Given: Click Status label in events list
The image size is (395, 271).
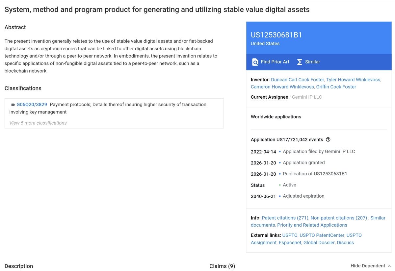Looking at the screenshot, I should pos(258,185).
